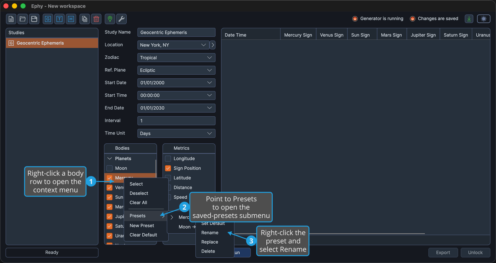The image size is (496, 263).
Task: Open locations with the green pin icon
Action: coord(110,19)
